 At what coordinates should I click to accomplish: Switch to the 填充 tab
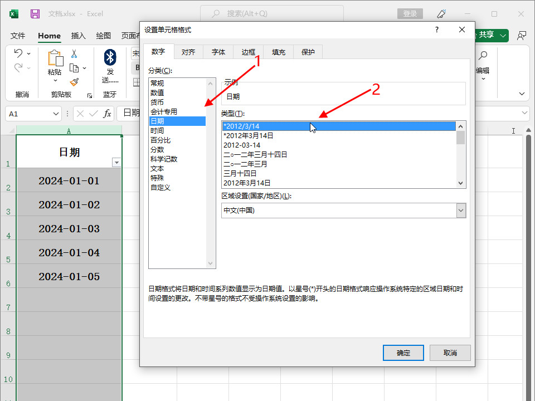279,52
